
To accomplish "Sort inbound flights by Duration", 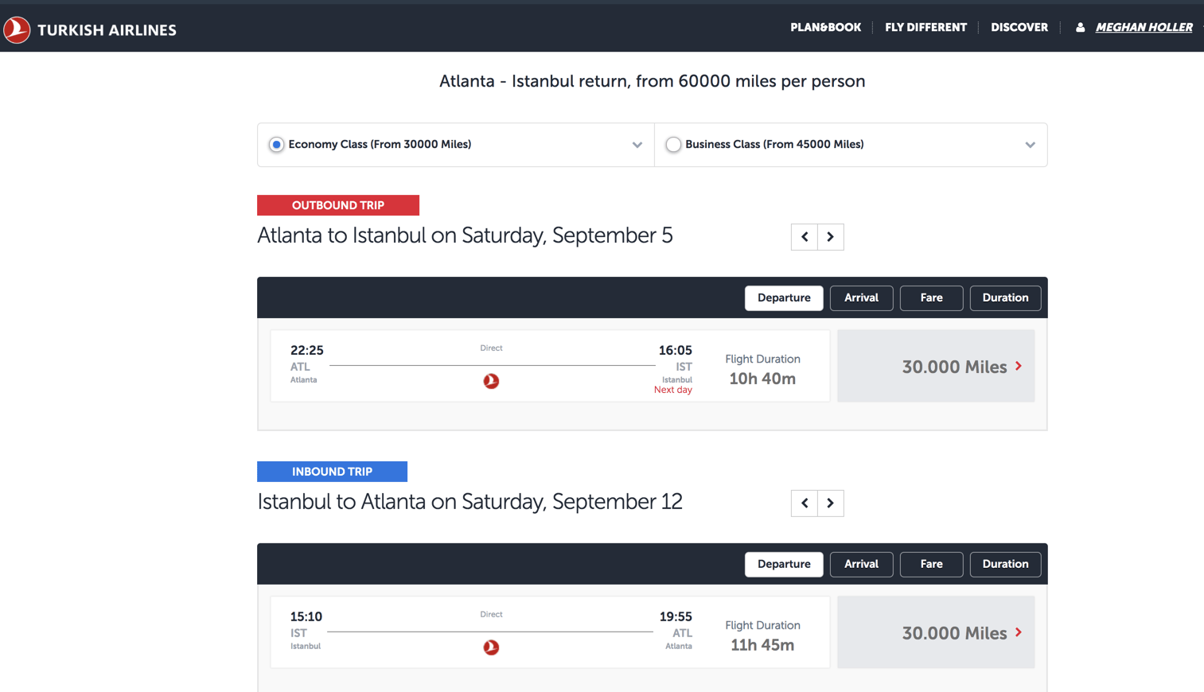I will [x=1005, y=565].
